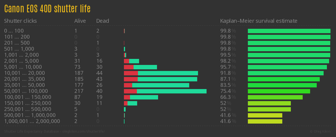The image size is (336, 137).
Task: Click the red dead bar for 10,001 … 20,000
Action: click(x=131, y=73)
